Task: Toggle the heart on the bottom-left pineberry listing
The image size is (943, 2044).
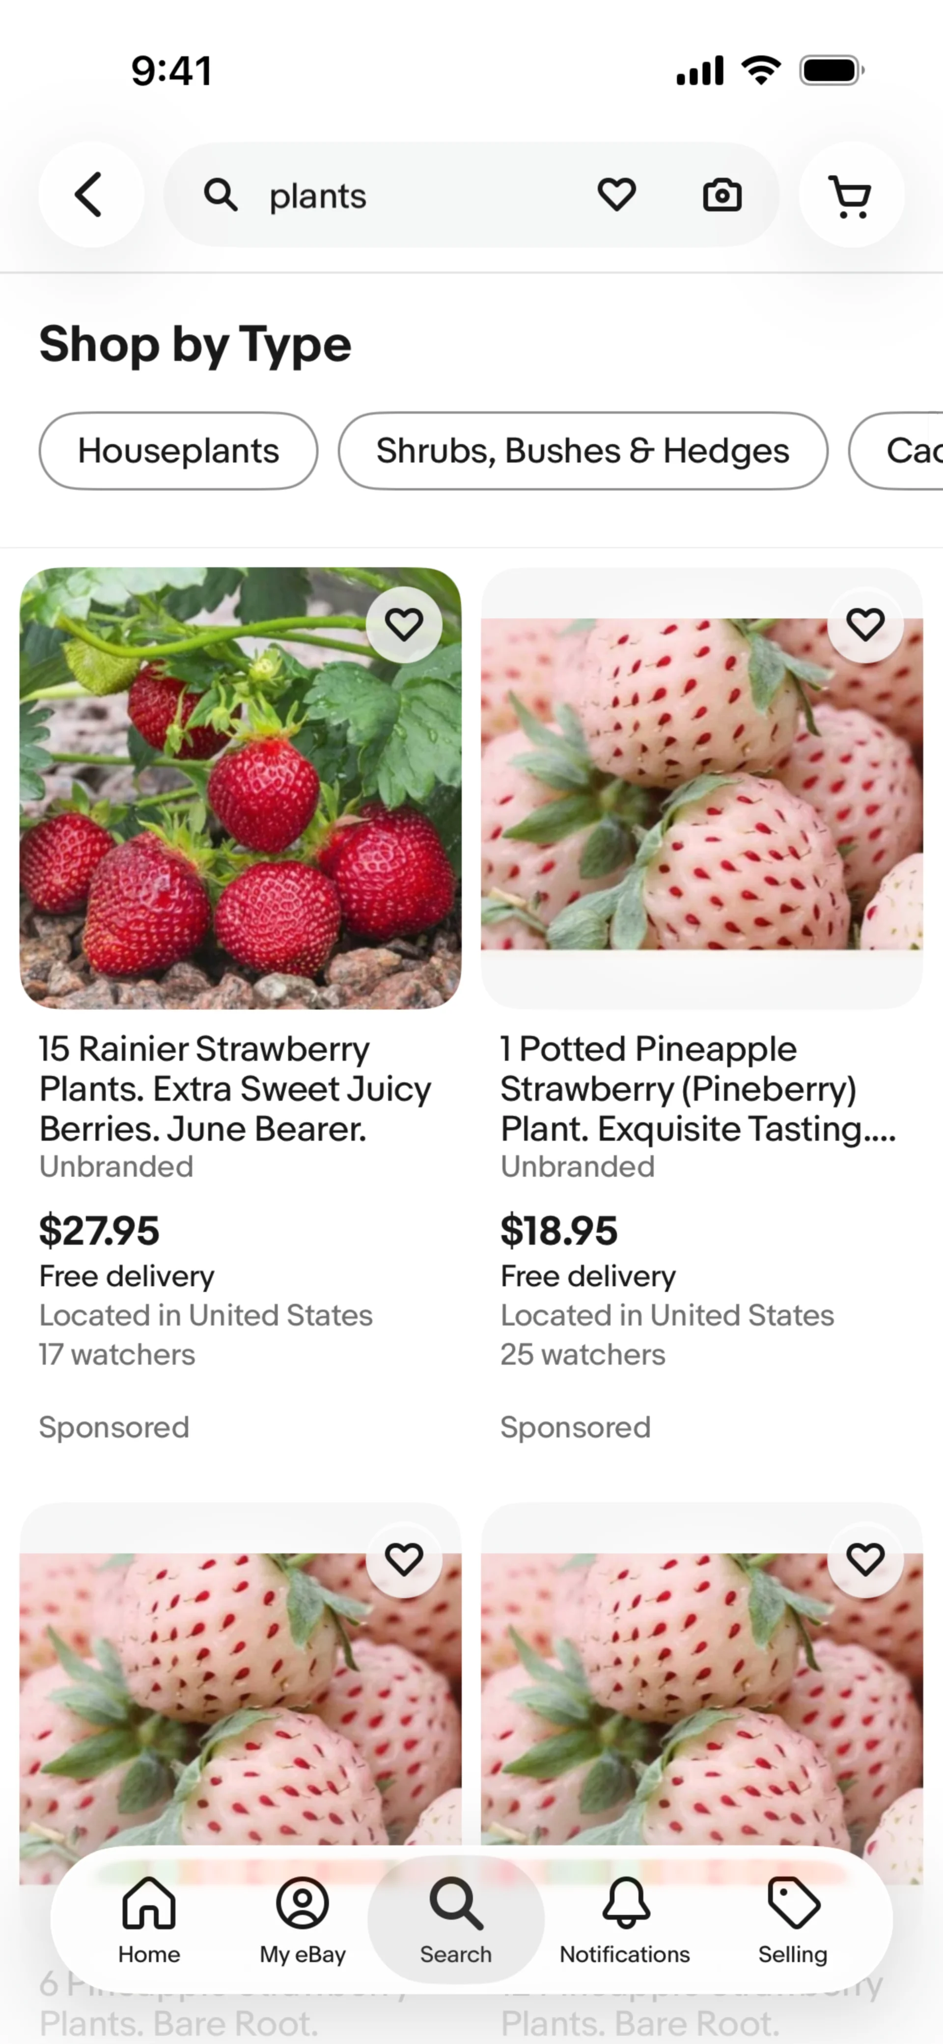Action: pos(404,1560)
